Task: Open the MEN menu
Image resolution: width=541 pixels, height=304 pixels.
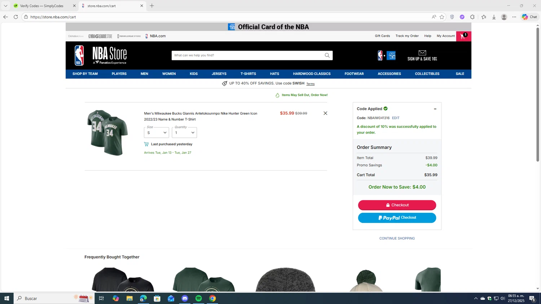Action: coord(144,74)
